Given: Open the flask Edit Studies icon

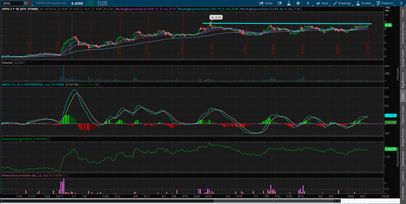Looking at the screenshot, I should 289,3.
